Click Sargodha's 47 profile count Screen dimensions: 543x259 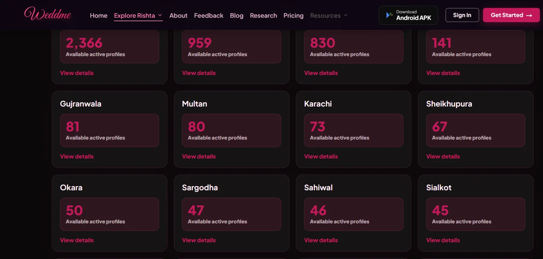pos(196,210)
